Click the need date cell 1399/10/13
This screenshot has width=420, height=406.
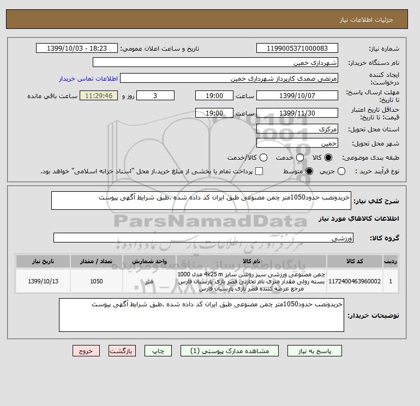click(x=43, y=281)
